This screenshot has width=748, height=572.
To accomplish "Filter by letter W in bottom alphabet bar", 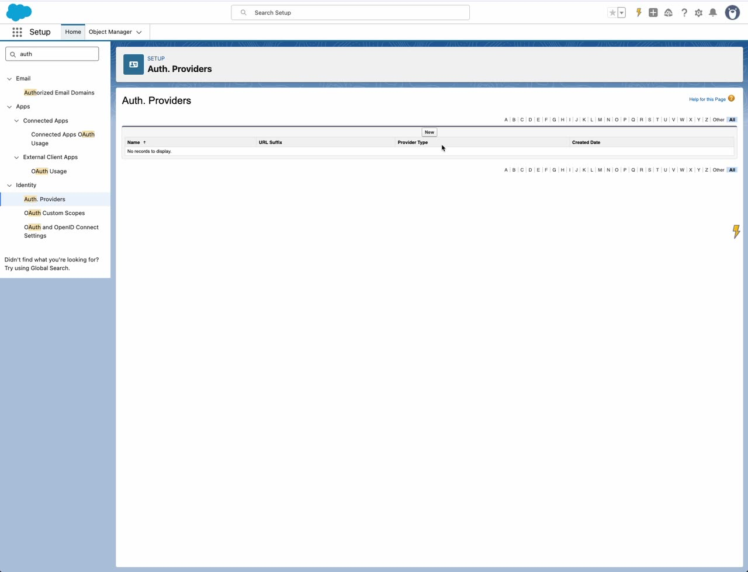I will tap(682, 170).
